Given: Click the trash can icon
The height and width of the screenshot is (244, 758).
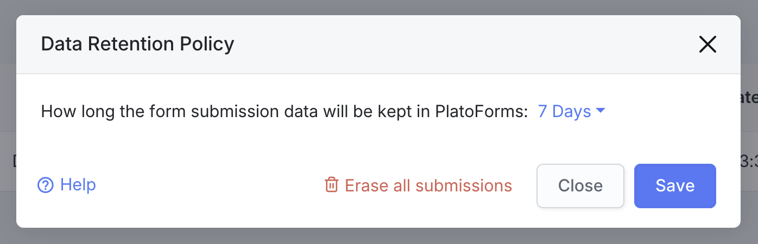Looking at the screenshot, I should coord(331,185).
